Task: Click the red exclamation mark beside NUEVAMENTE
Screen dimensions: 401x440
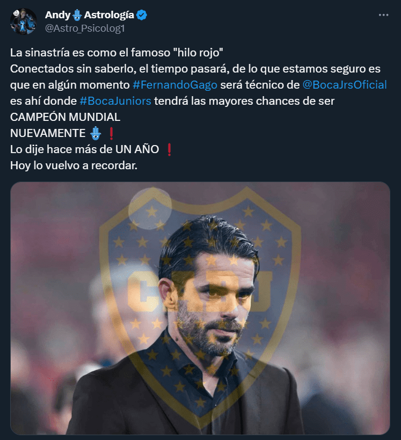Action: pos(111,133)
